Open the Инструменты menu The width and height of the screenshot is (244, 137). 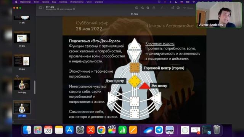[77, 2]
